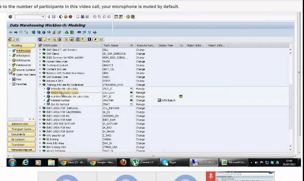The width and height of the screenshot is (304, 181).
Task: Click the Print icon in the standard toolbar
Action: [x=77, y=17]
